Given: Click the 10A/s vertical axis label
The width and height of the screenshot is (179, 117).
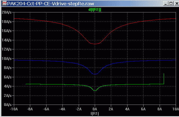Looking at the screenshot, I should [x=7, y=59].
